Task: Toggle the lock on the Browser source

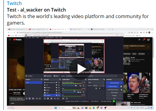Action: pos(59,88)
